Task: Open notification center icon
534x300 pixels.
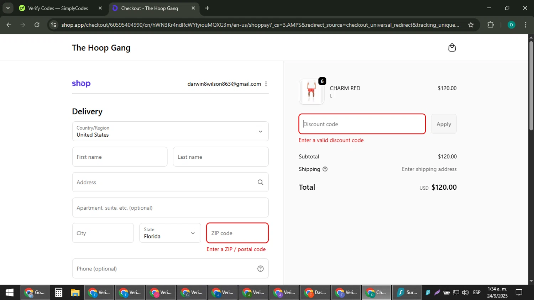Action: [x=519, y=293]
